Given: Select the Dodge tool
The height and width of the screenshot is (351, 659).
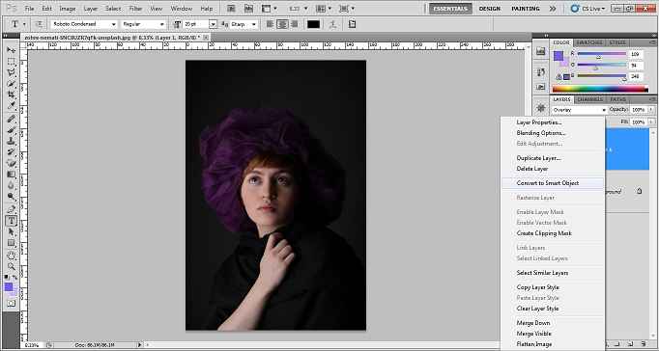Looking at the screenshot, I should pyautogui.click(x=11, y=197).
